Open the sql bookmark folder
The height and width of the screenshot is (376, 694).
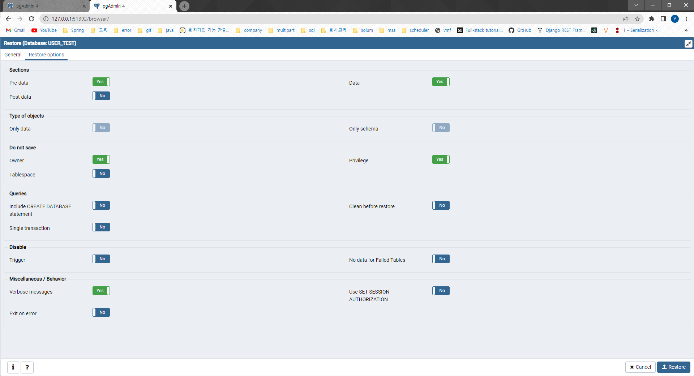tap(308, 30)
